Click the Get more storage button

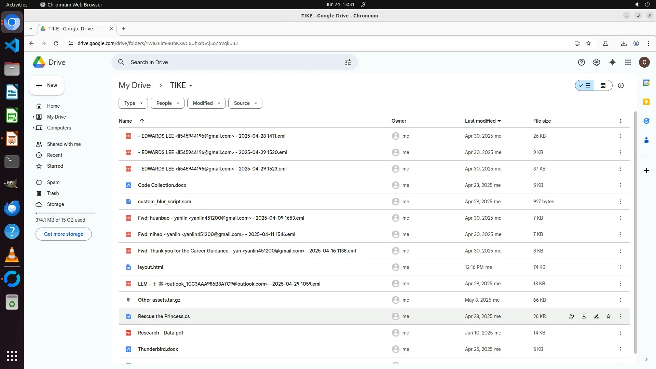(x=64, y=234)
